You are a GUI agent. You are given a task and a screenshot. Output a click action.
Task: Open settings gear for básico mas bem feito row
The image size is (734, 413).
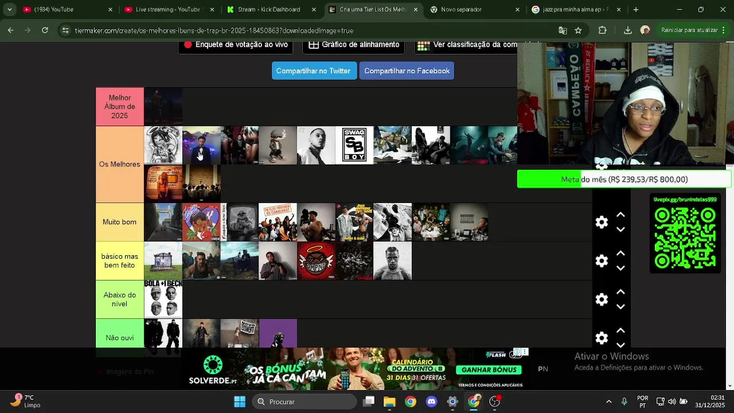pos(602,261)
